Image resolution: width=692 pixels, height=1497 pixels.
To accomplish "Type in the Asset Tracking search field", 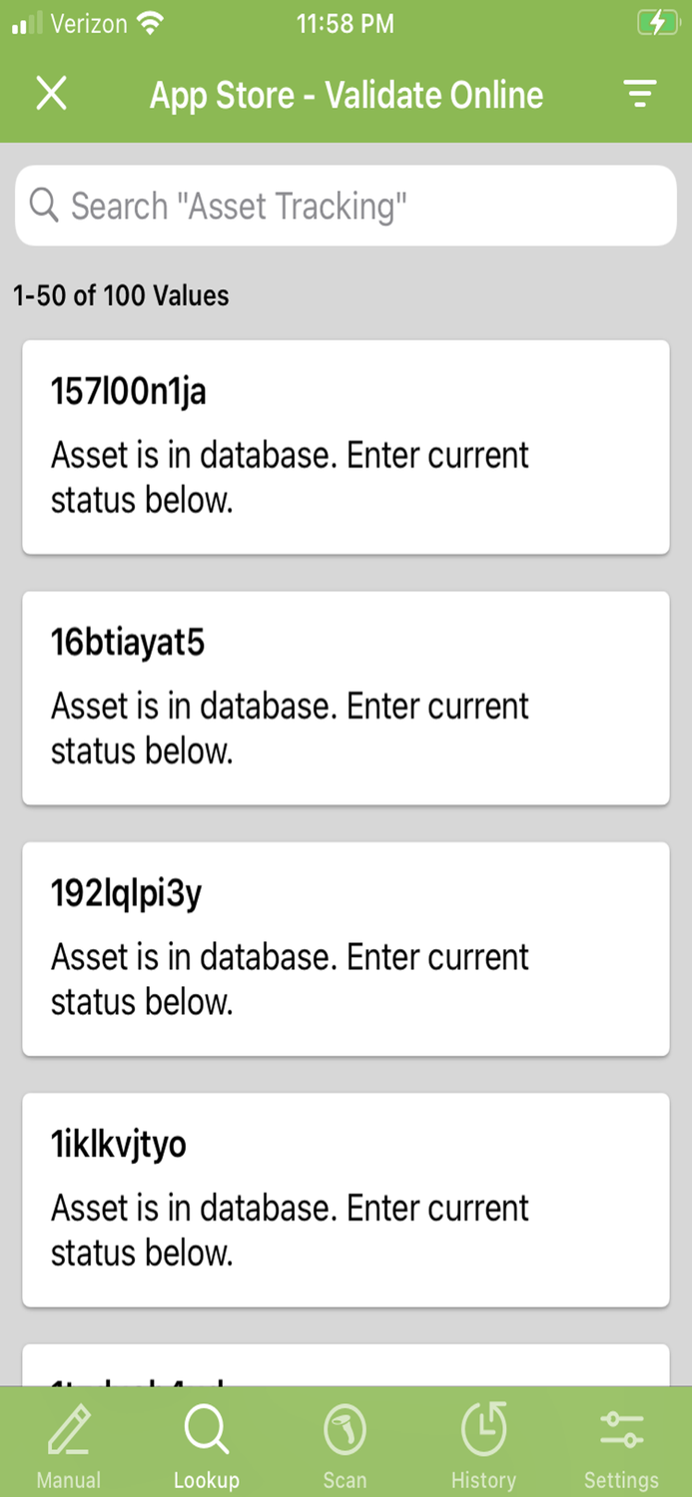I will (359, 206).
